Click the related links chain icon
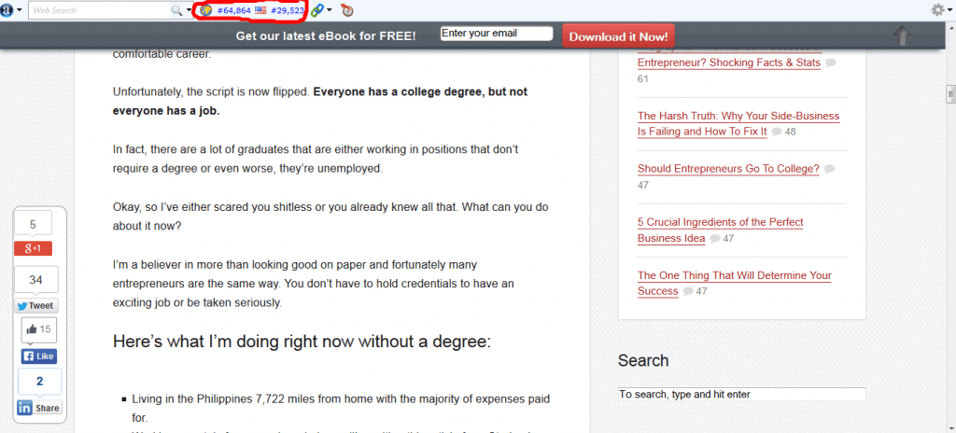Image resolution: width=956 pixels, height=433 pixels. pyautogui.click(x=317, y=10)
